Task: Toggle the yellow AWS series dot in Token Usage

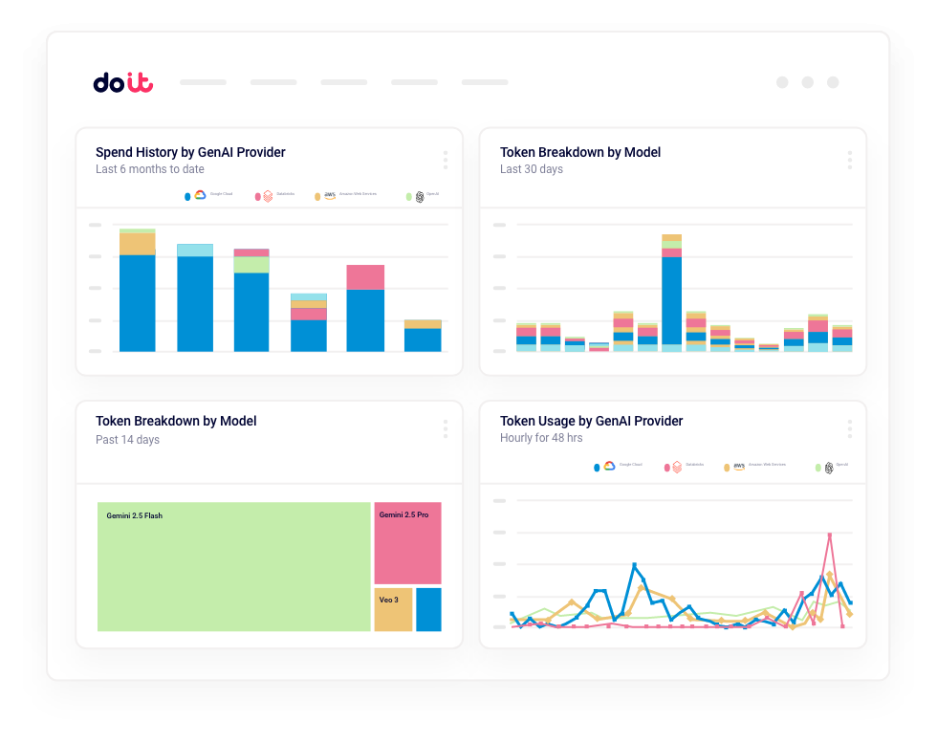Action: (727, 467)
